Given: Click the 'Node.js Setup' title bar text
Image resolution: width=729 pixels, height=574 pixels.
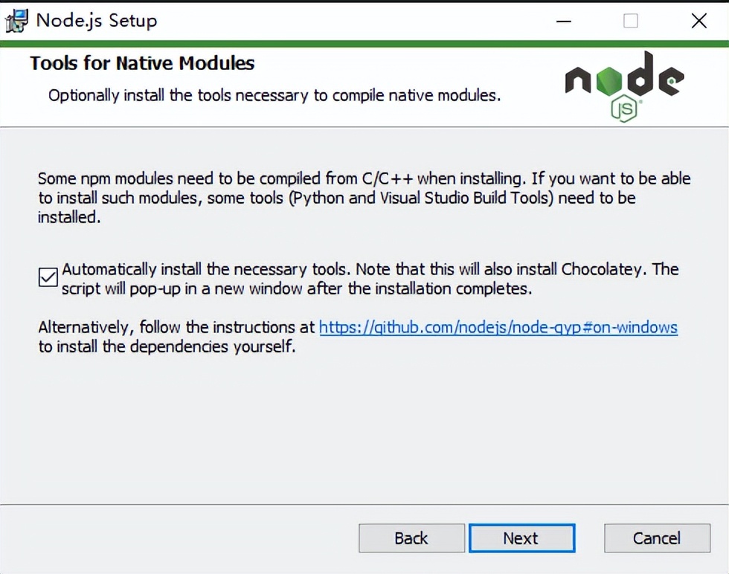Looking at the screenshot, I should coord(97,21).
